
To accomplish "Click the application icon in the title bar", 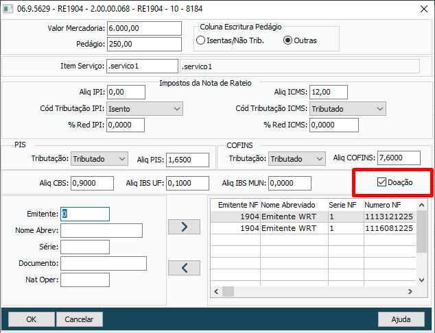I will pyautogui.click(x=8, y=9).
